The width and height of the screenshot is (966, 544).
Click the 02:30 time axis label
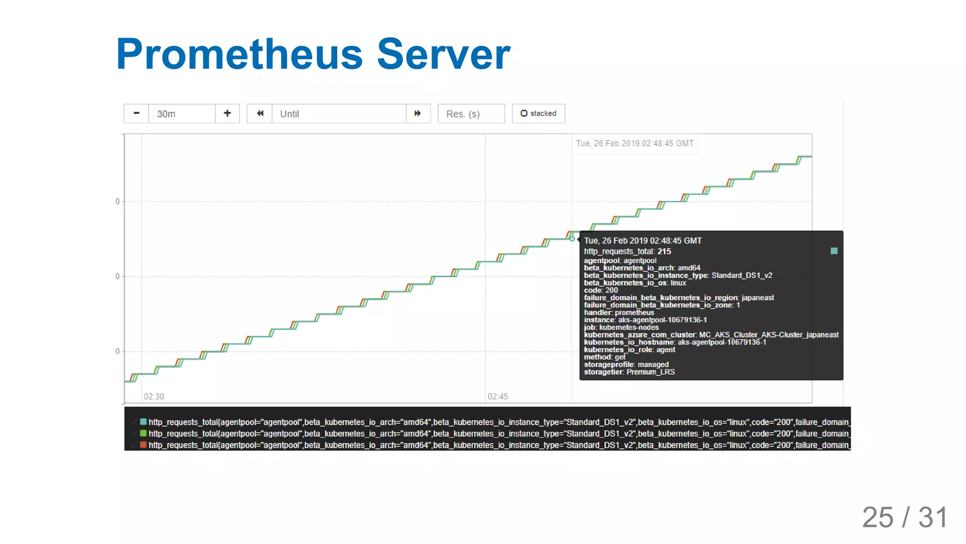[x=154, y=396]
